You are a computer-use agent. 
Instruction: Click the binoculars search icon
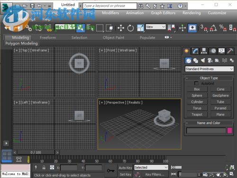(140, 6)
